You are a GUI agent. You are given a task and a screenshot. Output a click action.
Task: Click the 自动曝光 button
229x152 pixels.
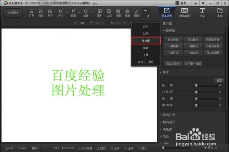coord(193,40)
